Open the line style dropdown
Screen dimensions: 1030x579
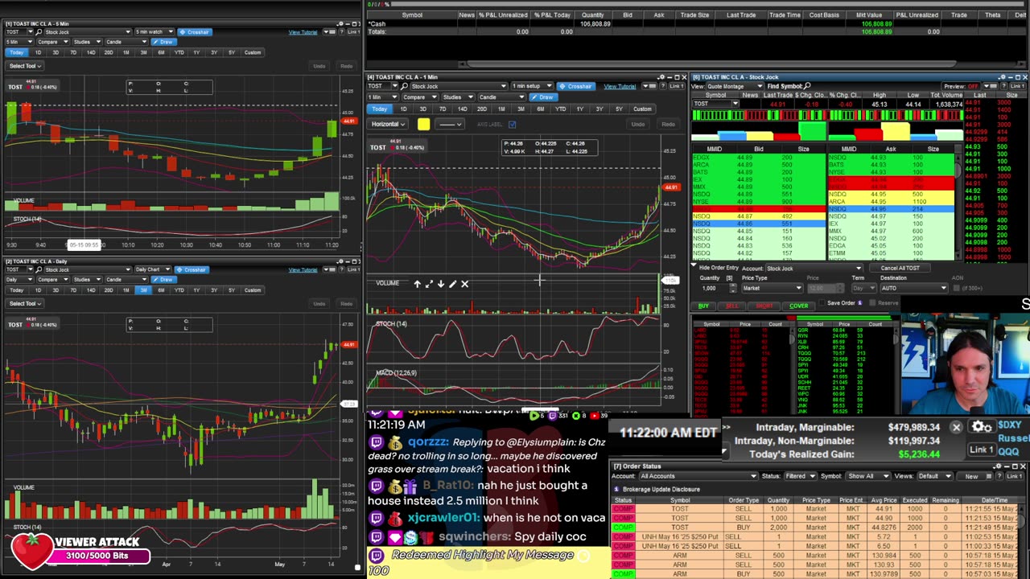[x=450, y=124]
